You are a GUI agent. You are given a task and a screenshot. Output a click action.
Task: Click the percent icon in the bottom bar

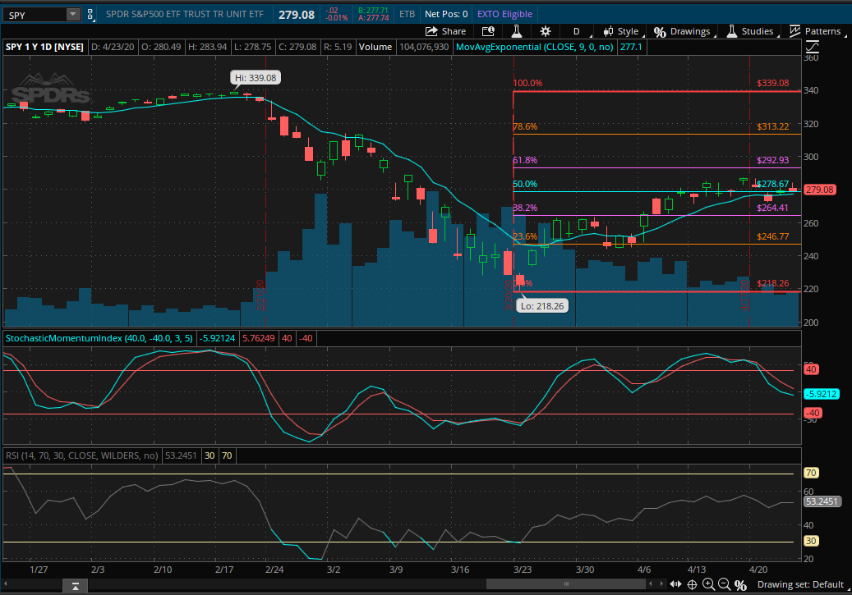(x=740, y=584)
